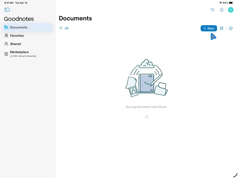The height and width of the screenshot is (178, 238).
Task: Open the search magnifier icon
Action: pos(212,10)
